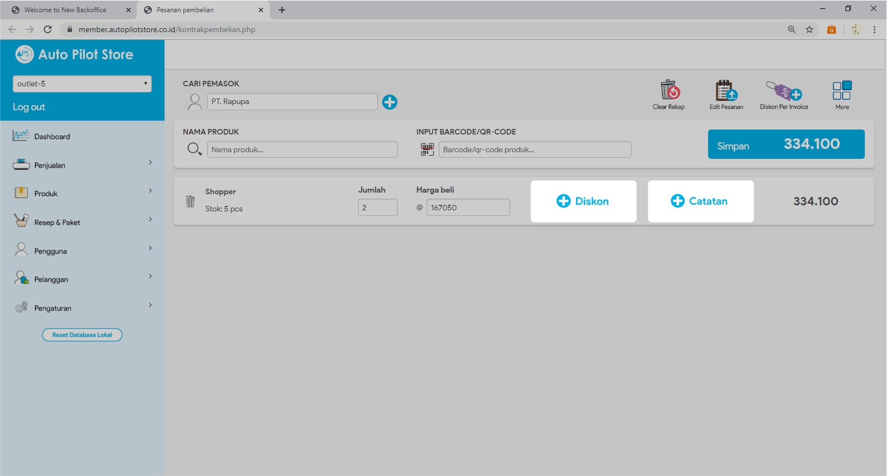Image resolution: width=887 pixels, height=476 pixels.
Task: Open the Dashboard menu item
Action: pos(52,137)
